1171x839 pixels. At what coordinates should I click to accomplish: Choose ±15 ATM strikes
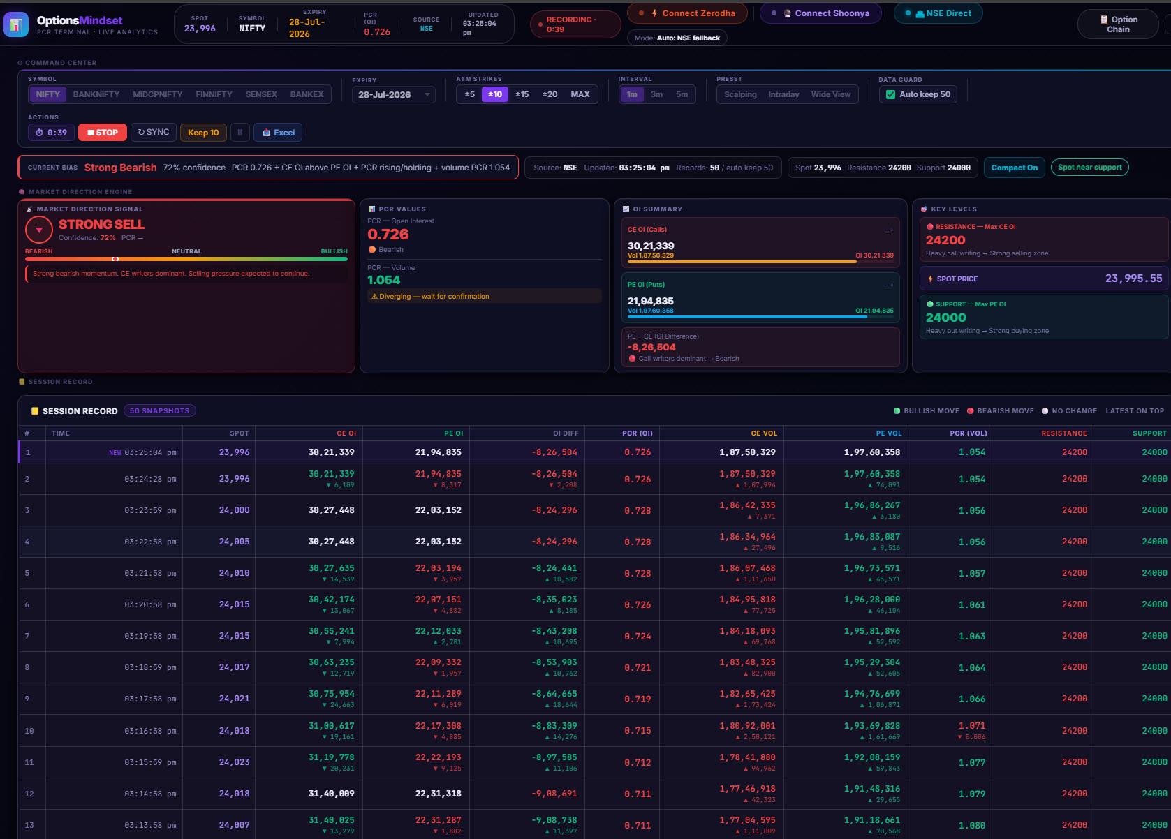[x=522, y=94]
